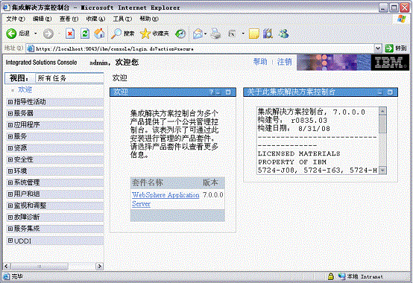
Task: Open the History clock icon
Action: (x=180, y=34)
